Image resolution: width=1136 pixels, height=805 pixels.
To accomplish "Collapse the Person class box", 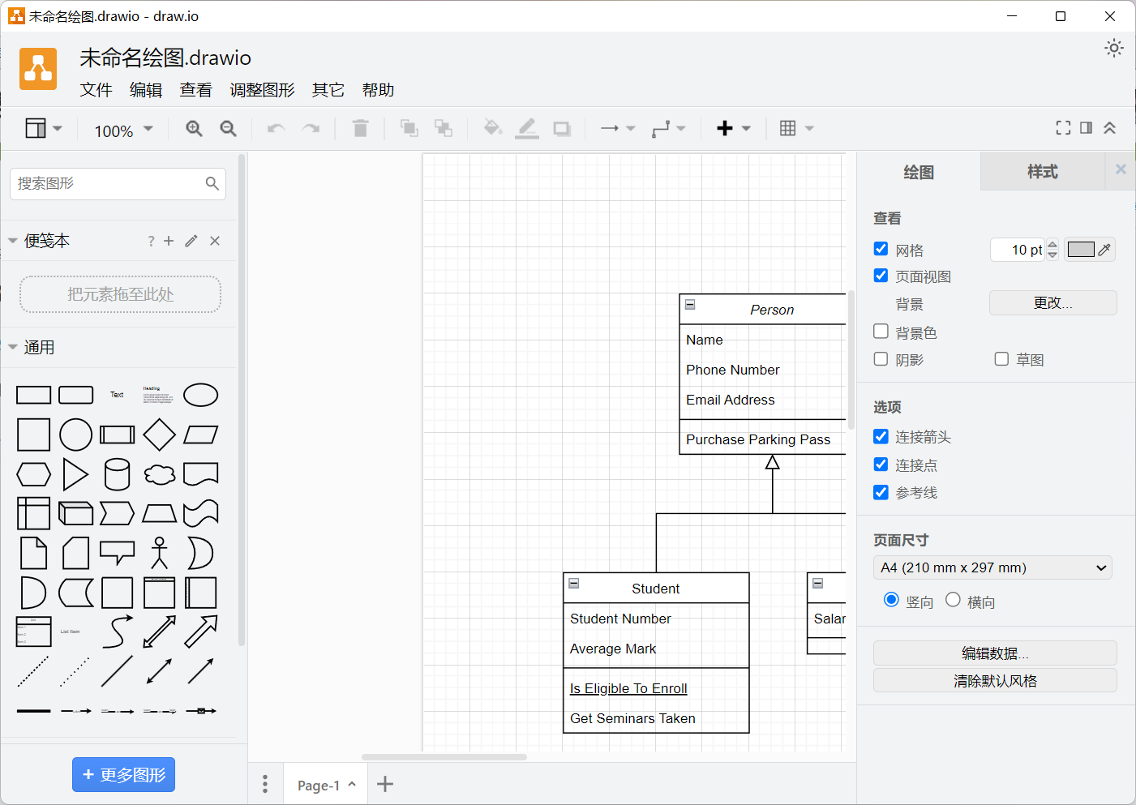I will (x=690, y=305).
